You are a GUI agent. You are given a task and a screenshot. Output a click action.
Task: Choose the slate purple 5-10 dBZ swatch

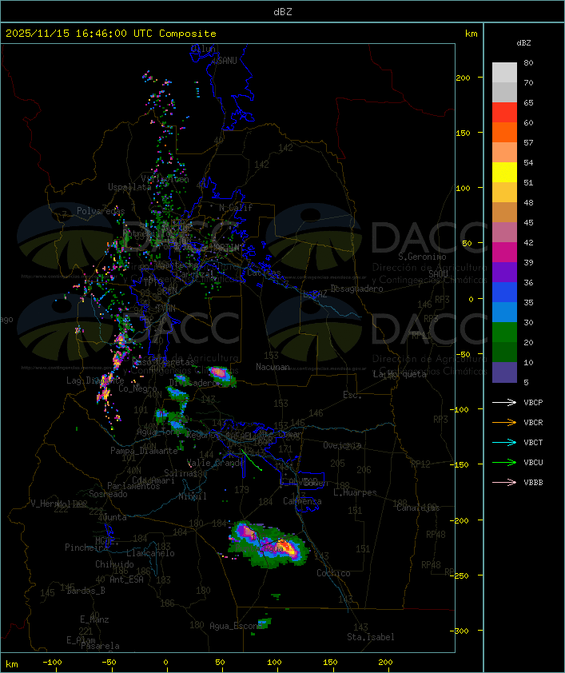[x=504, y=372]
